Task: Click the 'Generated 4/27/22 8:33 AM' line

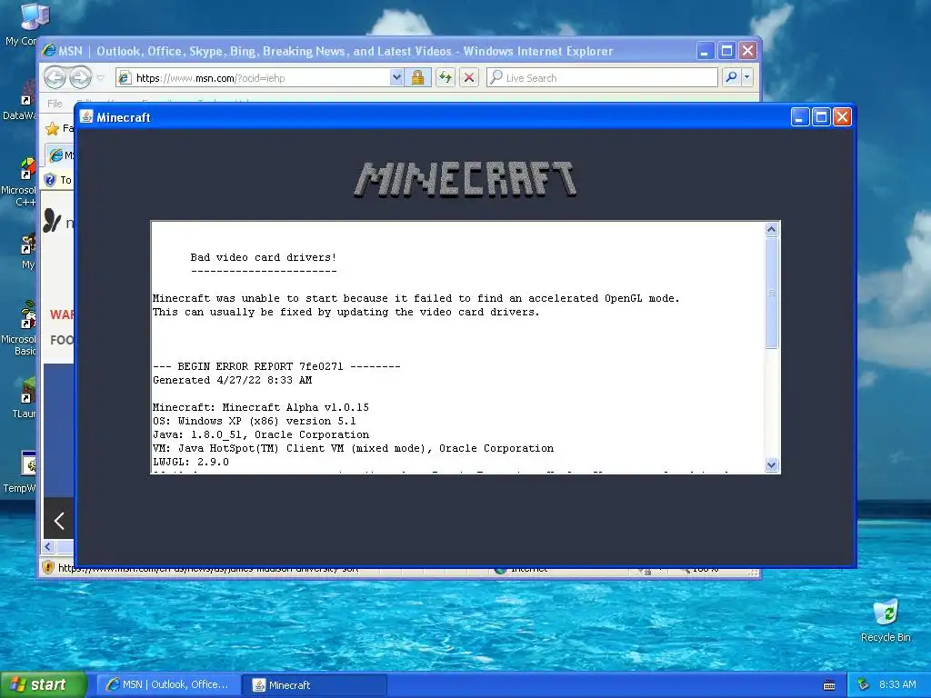Action: coord(232,380)
